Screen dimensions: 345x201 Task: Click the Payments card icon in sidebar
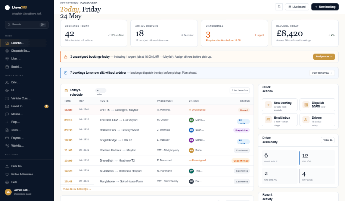point(7,138)
